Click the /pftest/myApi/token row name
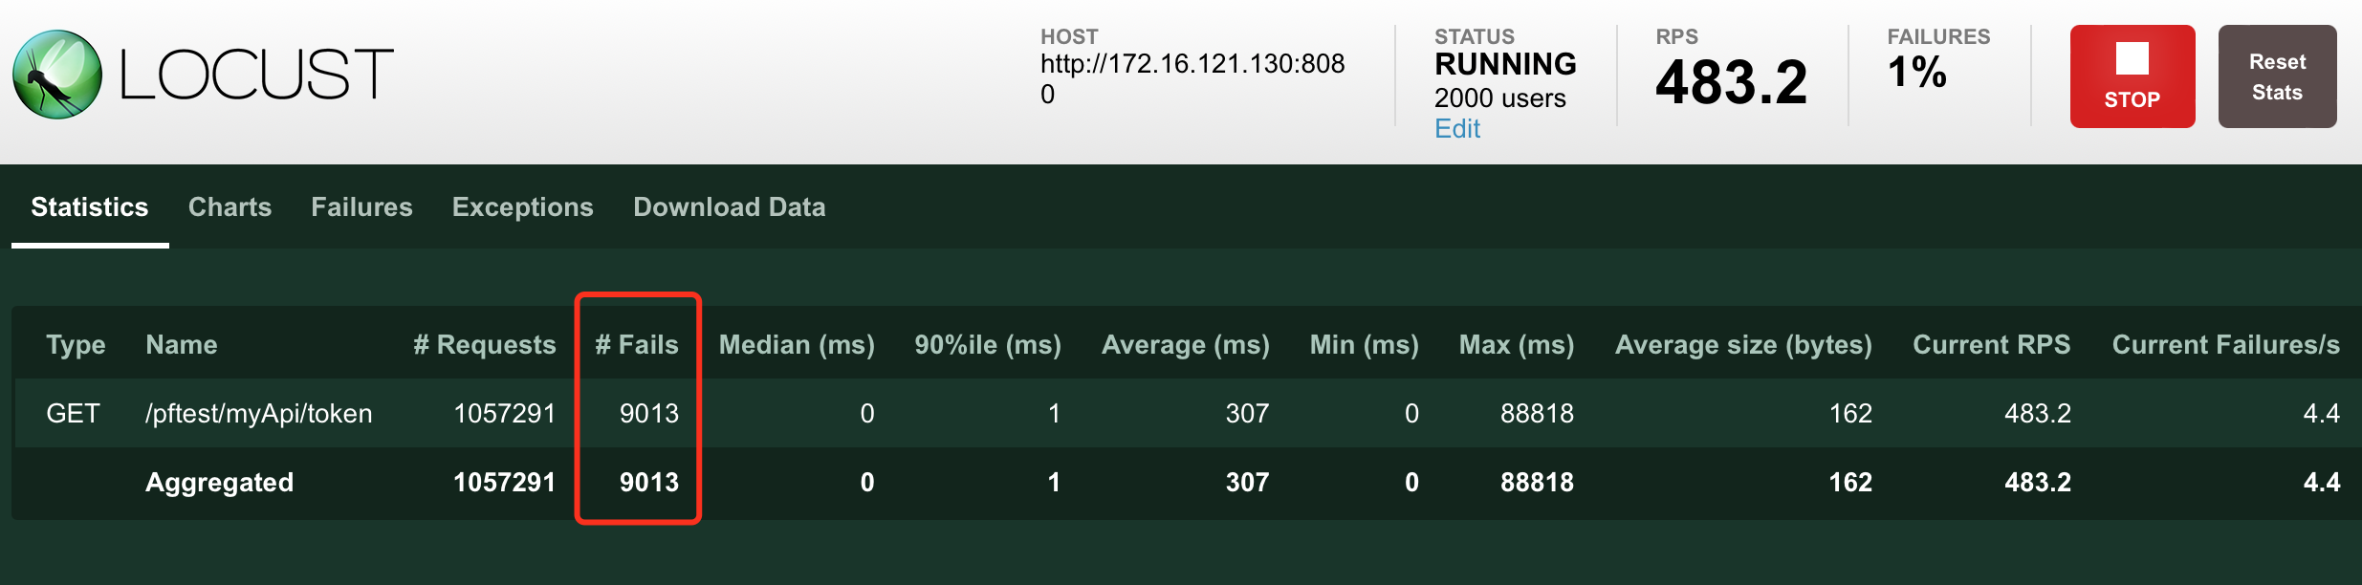Image resolution: width=2362 pixels, height=585 pixels. [x=259, y=414]
